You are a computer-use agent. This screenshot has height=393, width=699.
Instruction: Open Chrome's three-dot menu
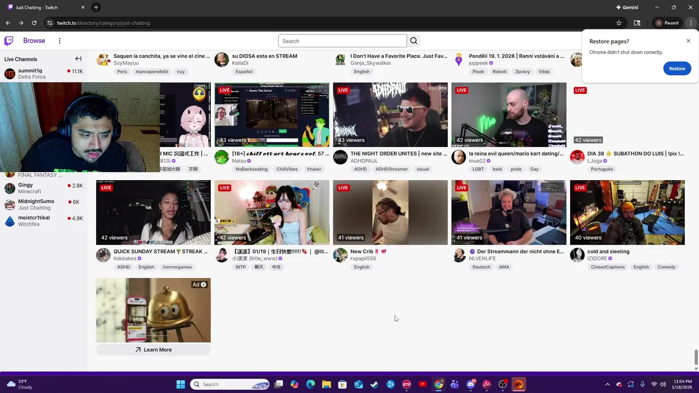[691, 23]
